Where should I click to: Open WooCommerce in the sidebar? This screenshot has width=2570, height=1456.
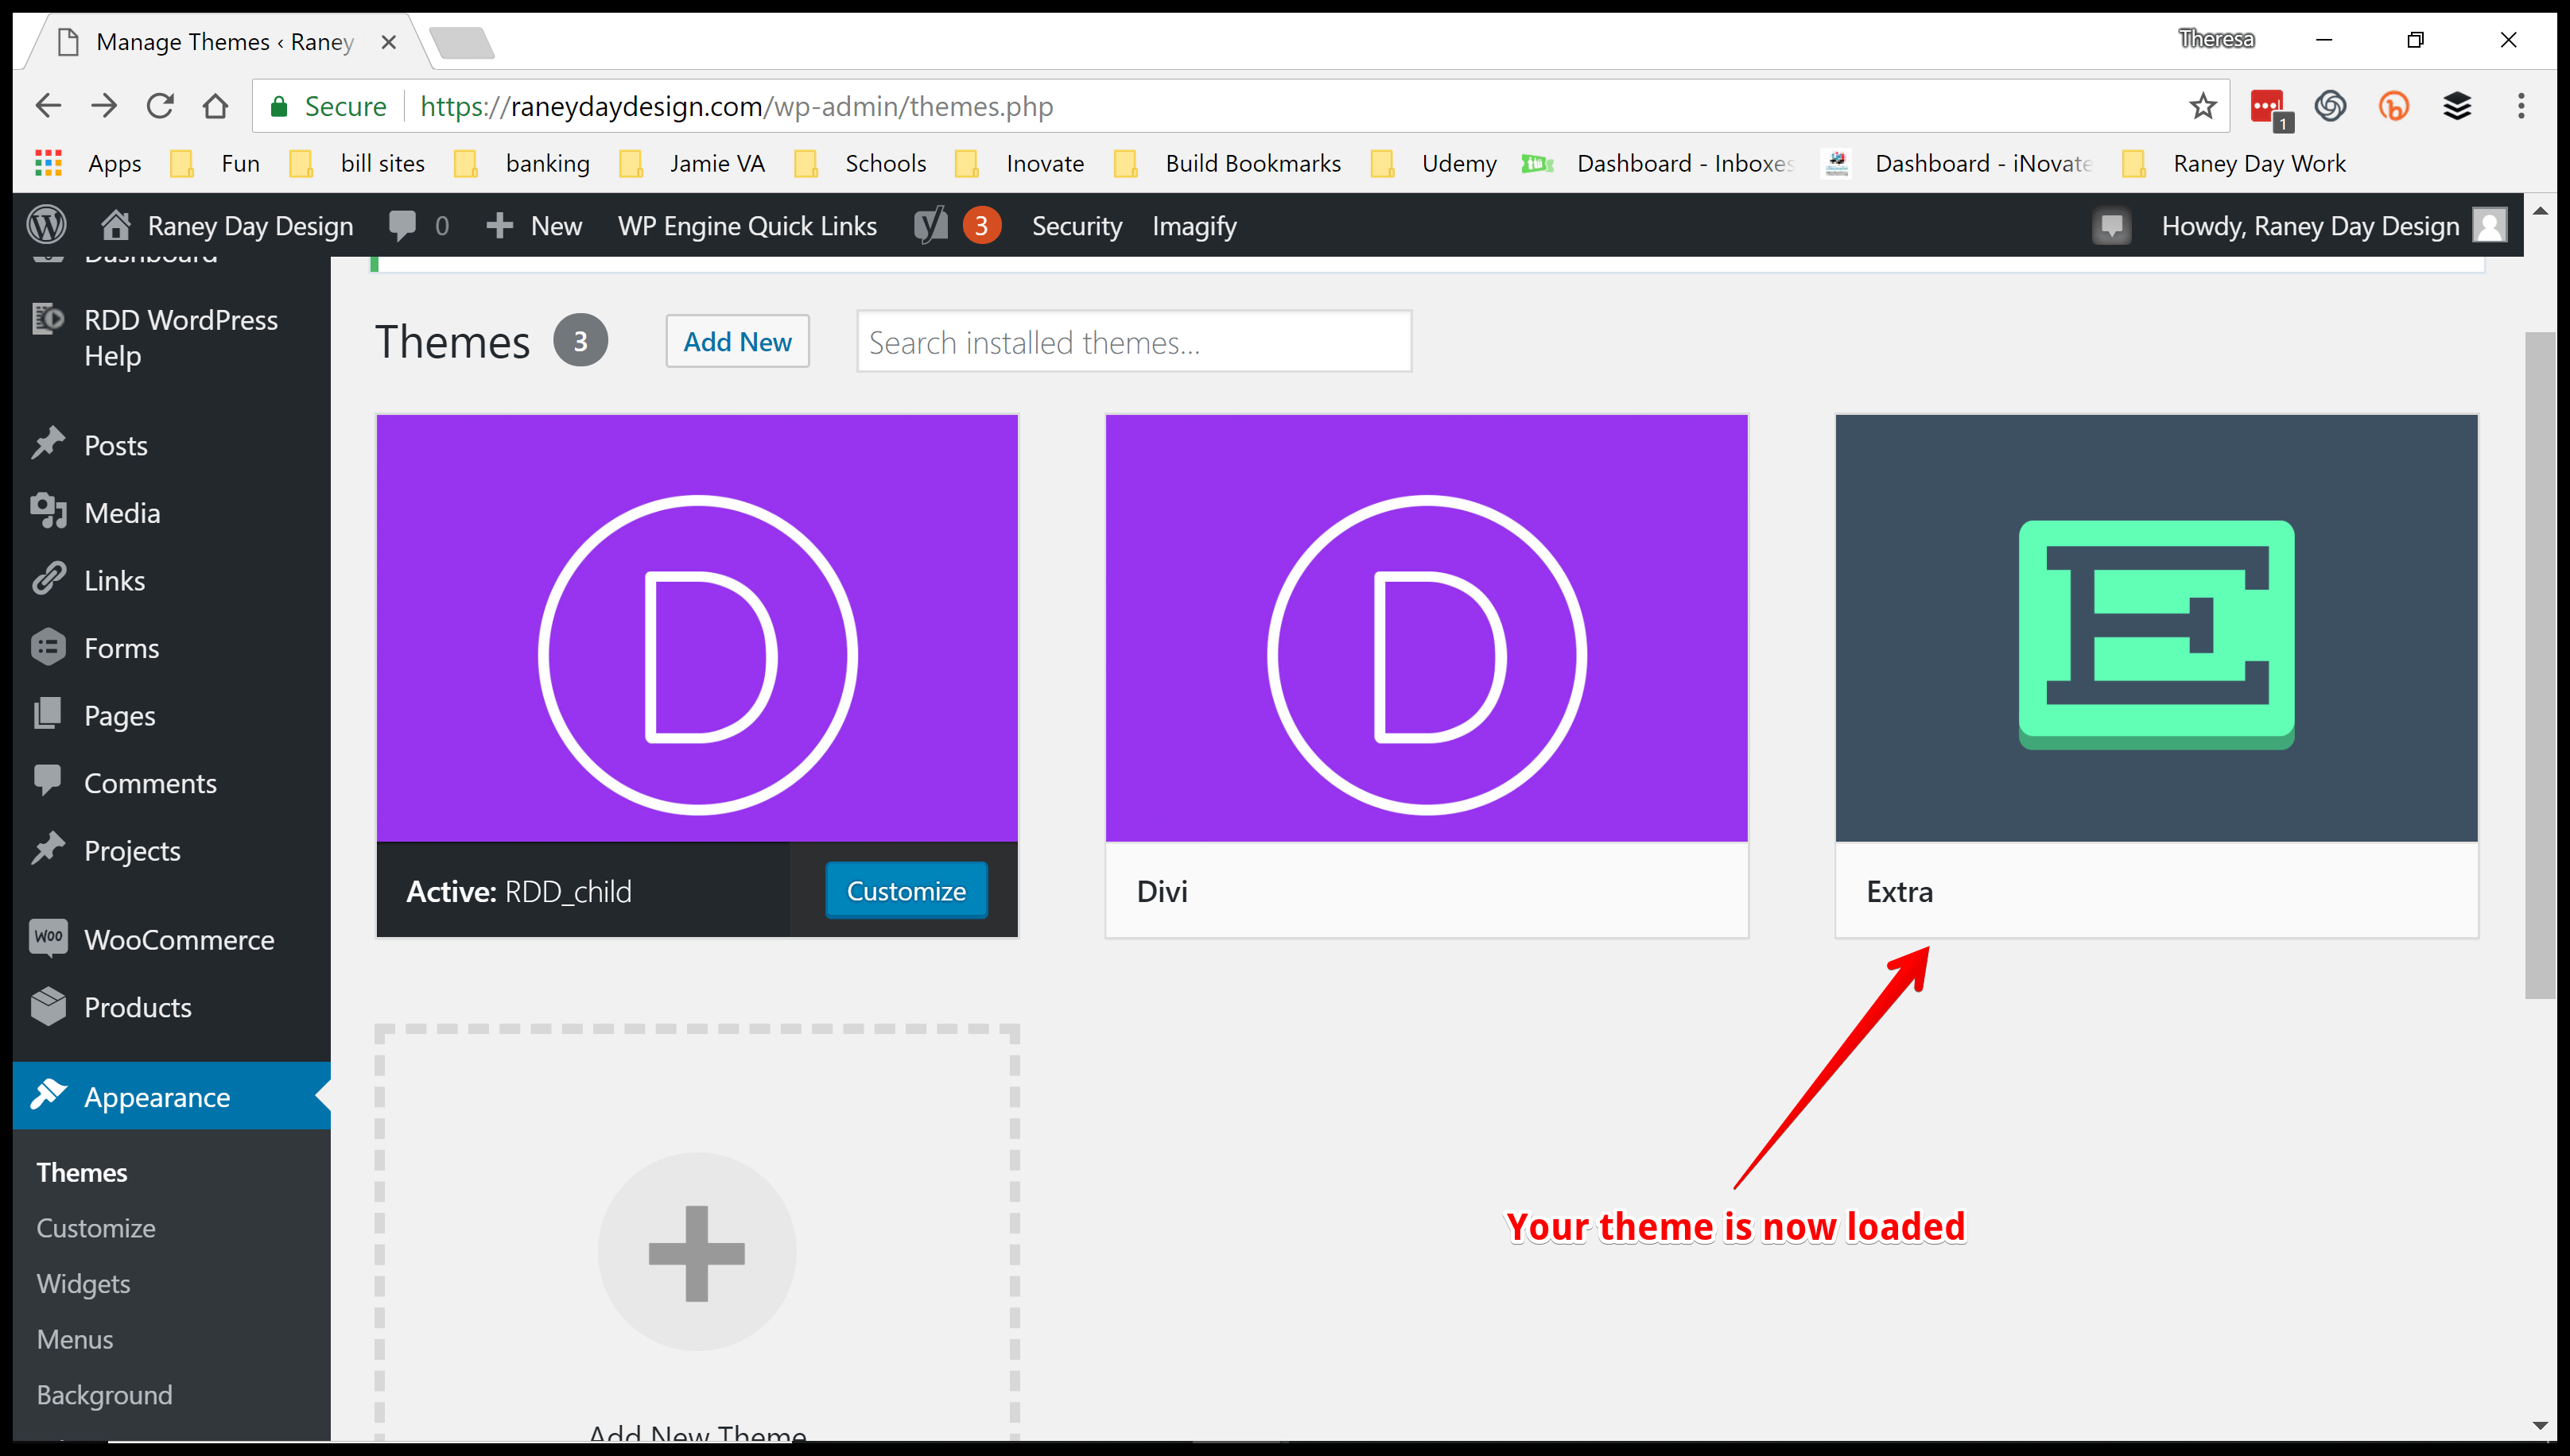click(x=171, y=940)
